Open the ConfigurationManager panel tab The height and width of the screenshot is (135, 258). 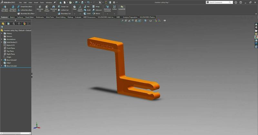click(14, 24)
